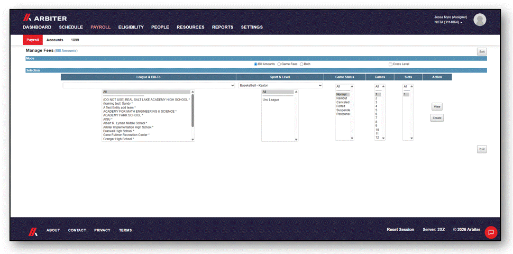Click the View action button
513x254 pixels.
click(x=437, y=107)
